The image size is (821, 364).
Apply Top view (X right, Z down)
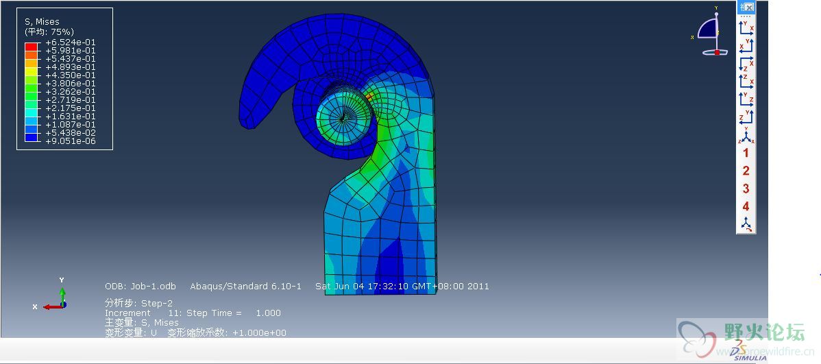(746, 63)
